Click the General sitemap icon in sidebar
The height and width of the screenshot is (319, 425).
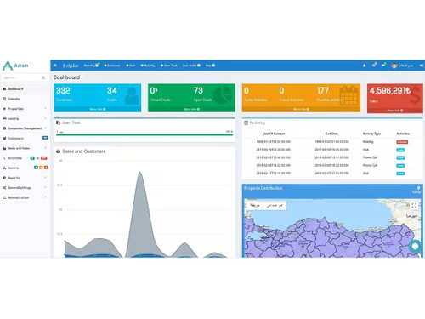pos(4,168)
